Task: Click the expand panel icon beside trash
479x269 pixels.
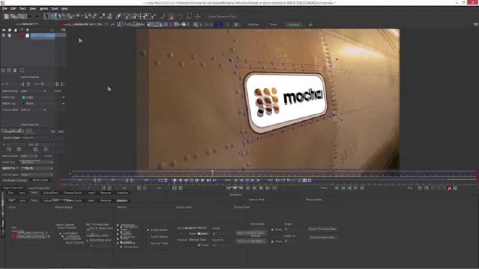Action: pos(22,70)
